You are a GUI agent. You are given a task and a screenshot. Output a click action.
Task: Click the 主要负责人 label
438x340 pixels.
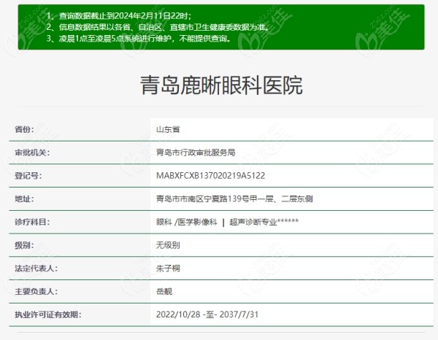pyautogui.click(x=36, y=291)
